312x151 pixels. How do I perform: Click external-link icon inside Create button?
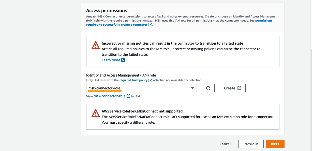tap(239, 88)
